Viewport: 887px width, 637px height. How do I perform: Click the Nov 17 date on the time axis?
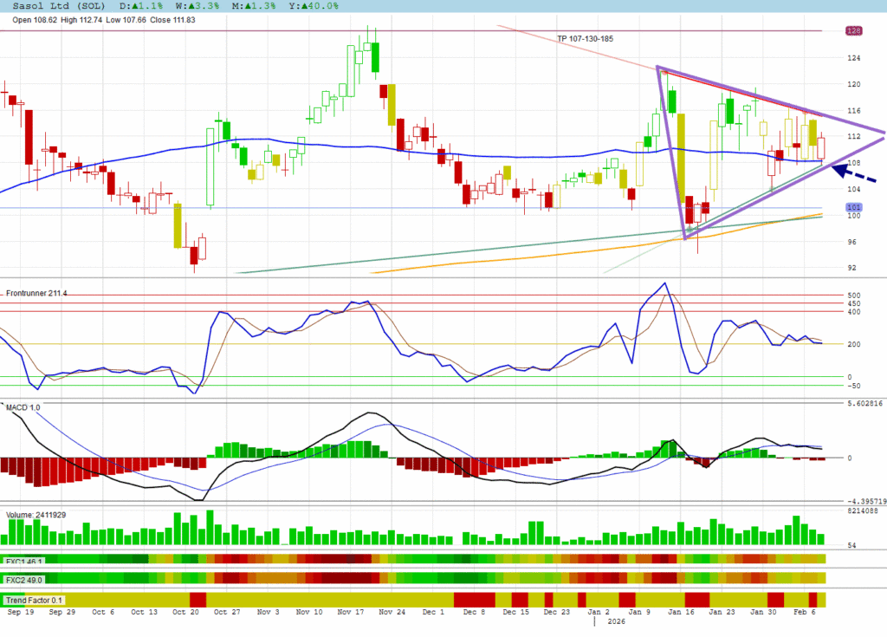click(x=351, y=612)
